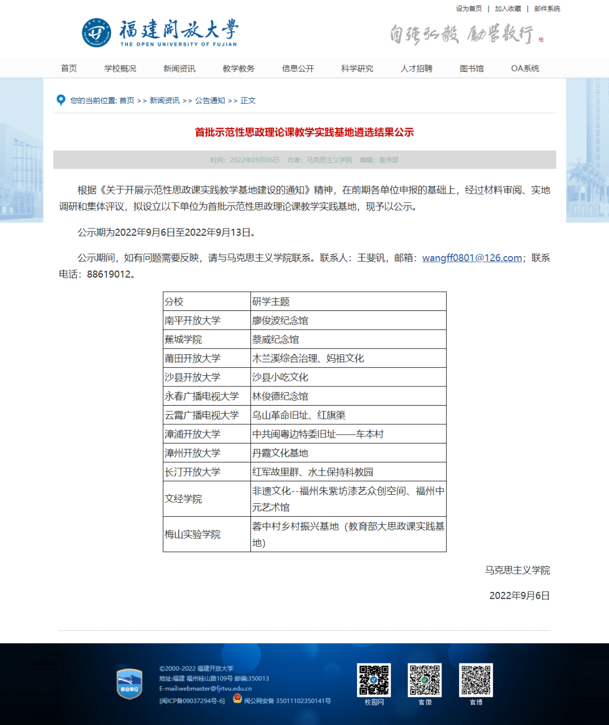
Task: Open the 图书馆 menu
Action: click(x=471, y=68)
